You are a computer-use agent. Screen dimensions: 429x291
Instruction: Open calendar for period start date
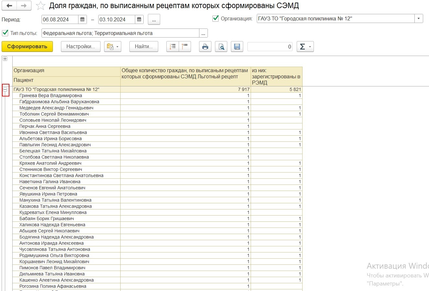click(82, 19)
